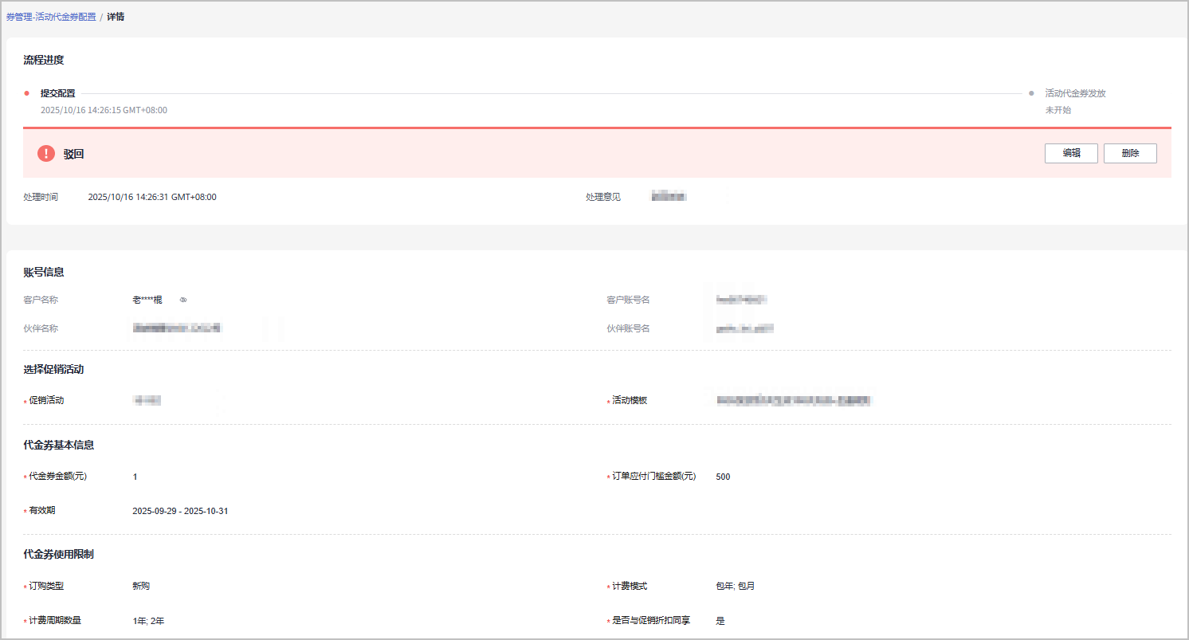Click the 驳回 status title
This screenshot has width=1189, height=640.
coord(74,154)
